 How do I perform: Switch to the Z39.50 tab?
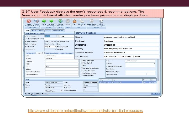point(48,31)
